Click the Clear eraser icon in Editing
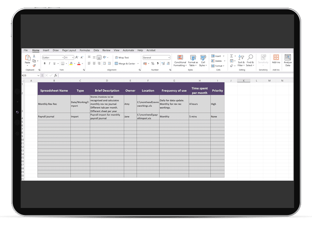The image size is (312, 229). [232, 65]
